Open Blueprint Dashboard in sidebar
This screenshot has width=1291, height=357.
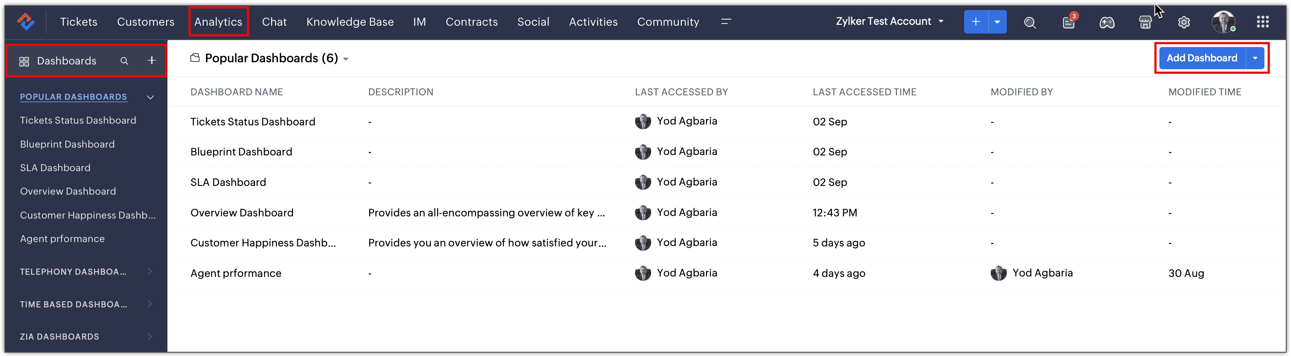coord(67,144)
